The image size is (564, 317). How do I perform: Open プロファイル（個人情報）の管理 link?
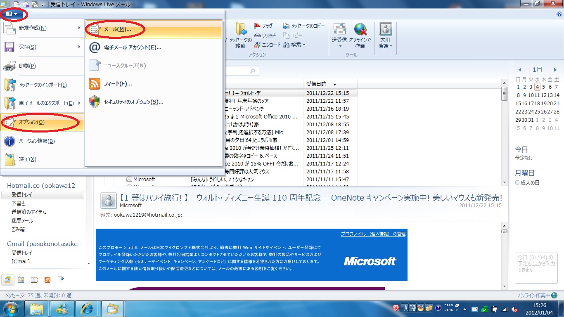(x=373, y=234)
